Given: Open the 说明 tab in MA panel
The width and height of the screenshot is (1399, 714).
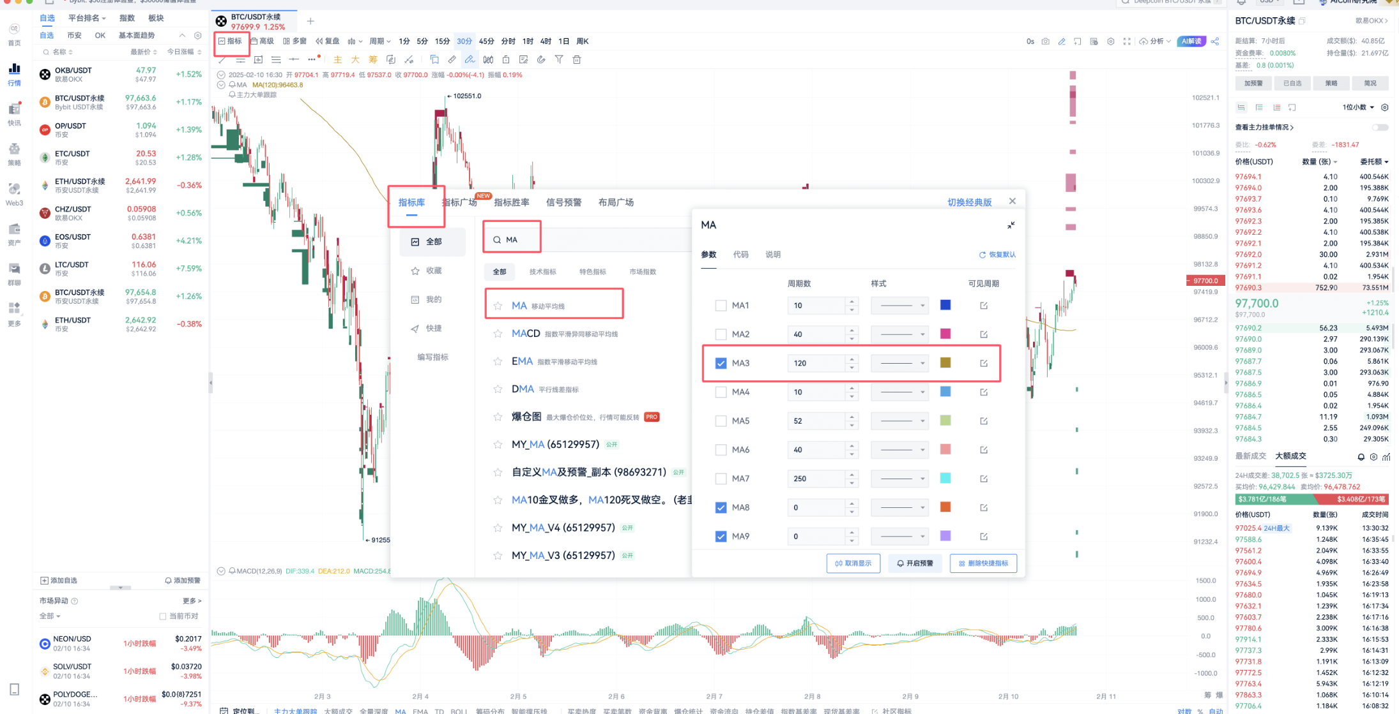Looking at the screenshot, I should click(773, 255).
